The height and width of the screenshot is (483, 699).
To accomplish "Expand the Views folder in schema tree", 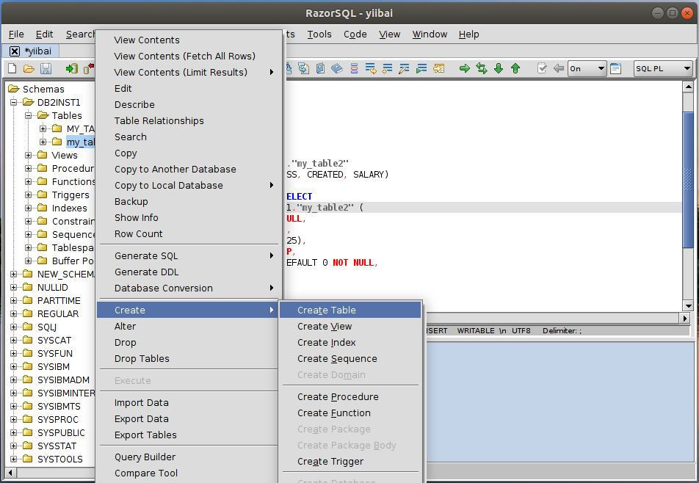I will coord(29,155).
